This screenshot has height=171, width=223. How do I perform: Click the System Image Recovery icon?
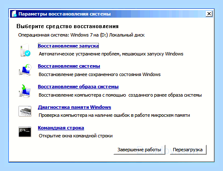(25, 91)
